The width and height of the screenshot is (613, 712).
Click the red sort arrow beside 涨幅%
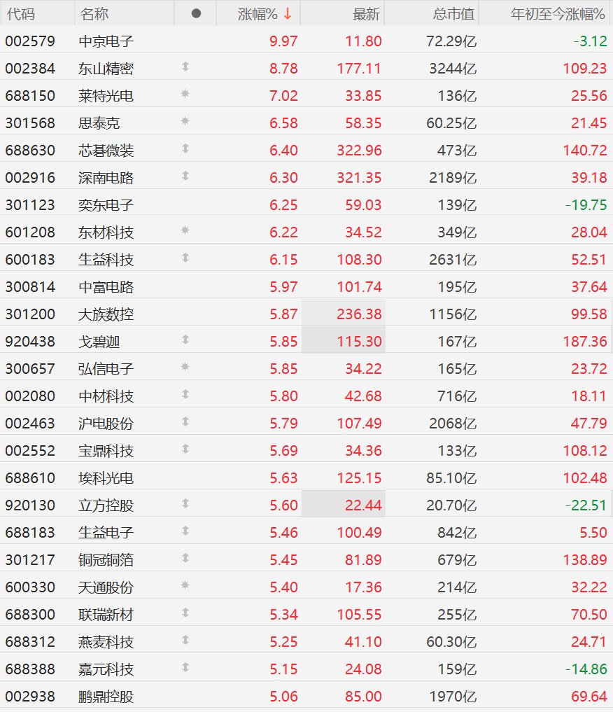(288, 14)
